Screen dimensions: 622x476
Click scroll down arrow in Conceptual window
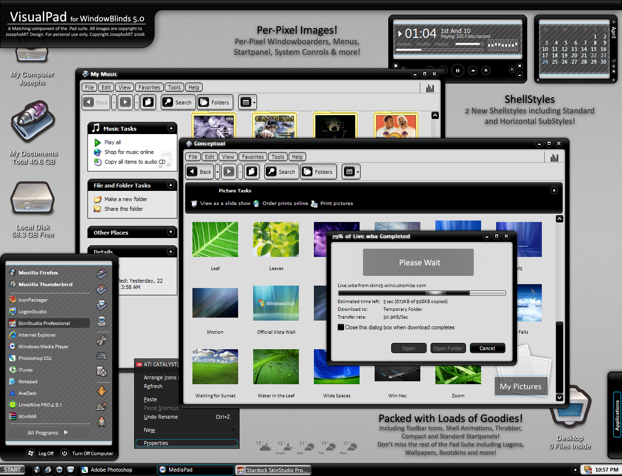(559, 397)
